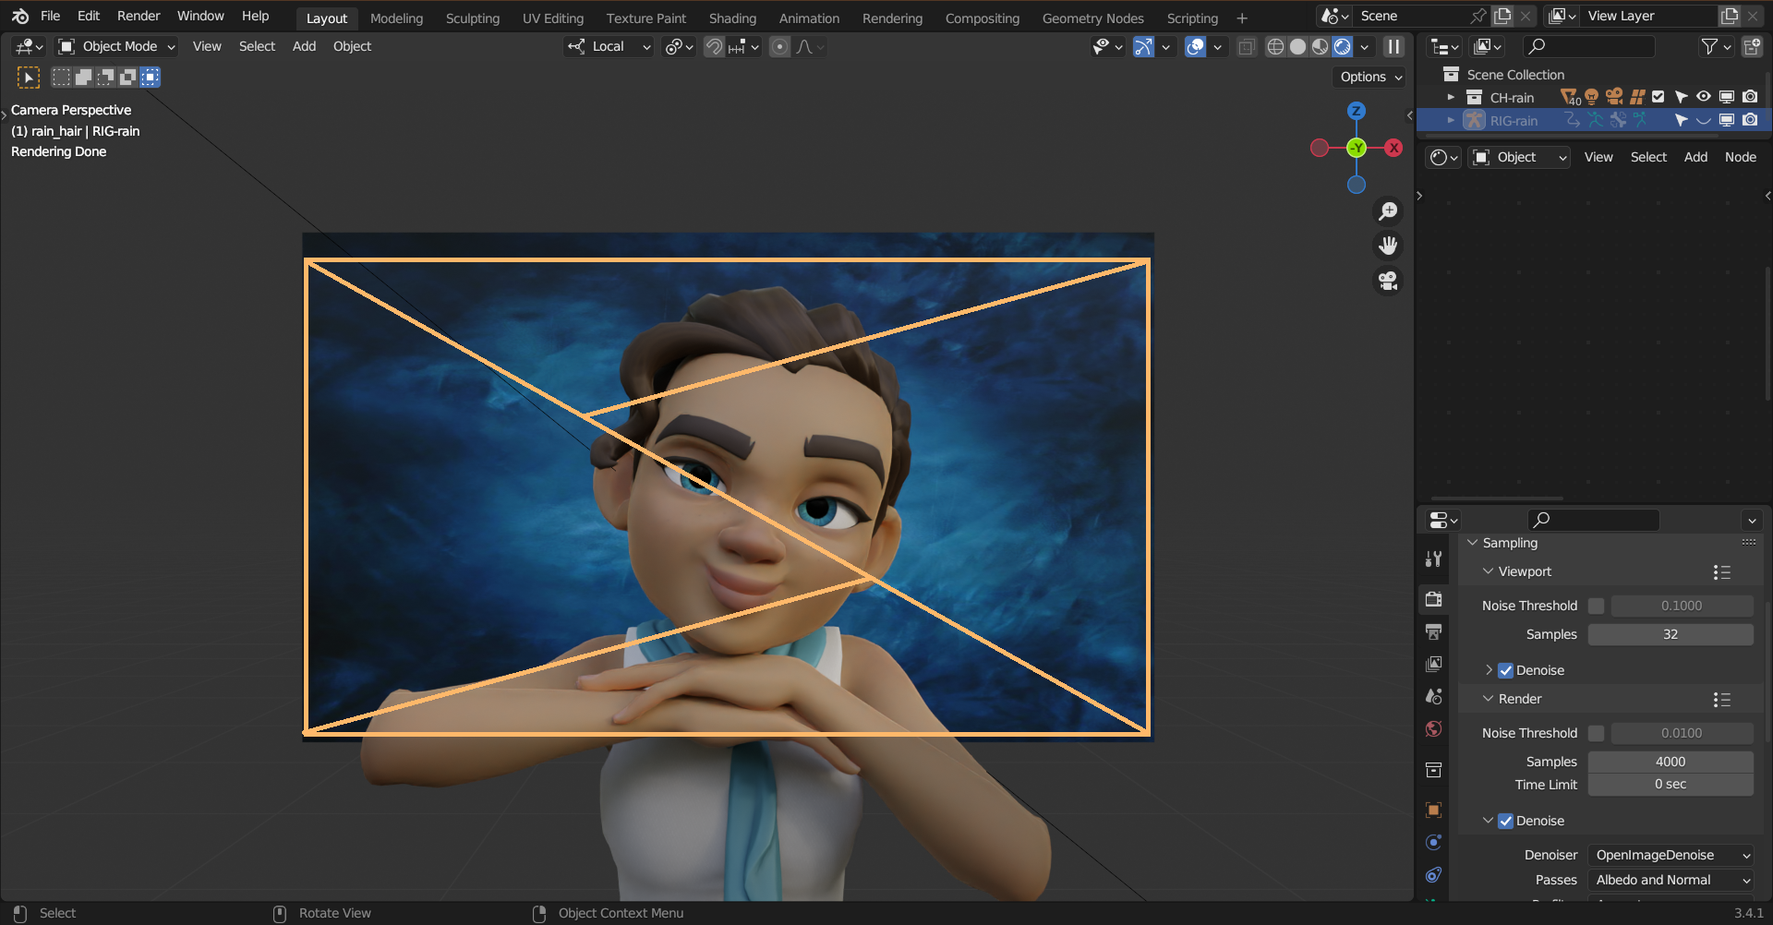Open the Render properties tab
This screenshot has width=1773, height=925.
pos(1433,599)
